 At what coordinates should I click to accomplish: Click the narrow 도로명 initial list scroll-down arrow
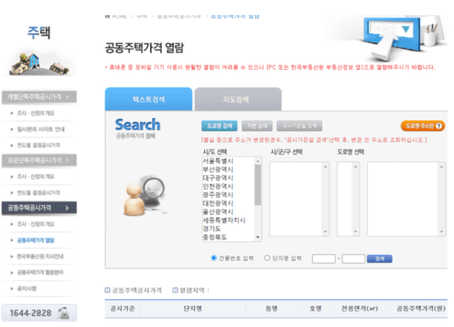click(x=355, y=232)
